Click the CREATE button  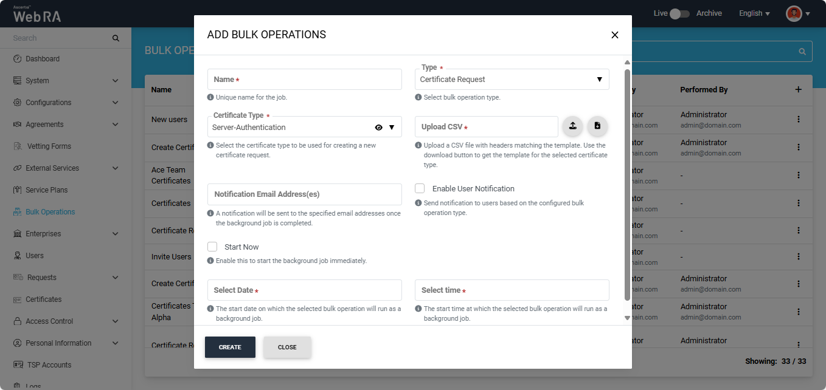click(230, 347)
